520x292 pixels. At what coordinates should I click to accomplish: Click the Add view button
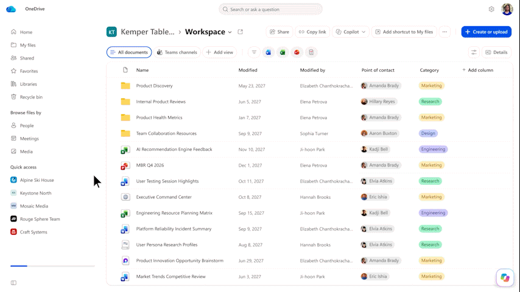220,52
